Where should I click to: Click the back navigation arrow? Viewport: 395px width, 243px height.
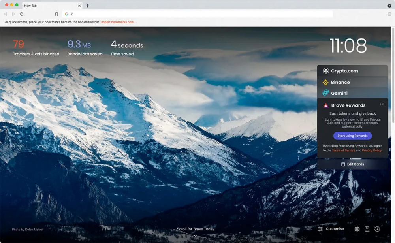click(6, 14)
